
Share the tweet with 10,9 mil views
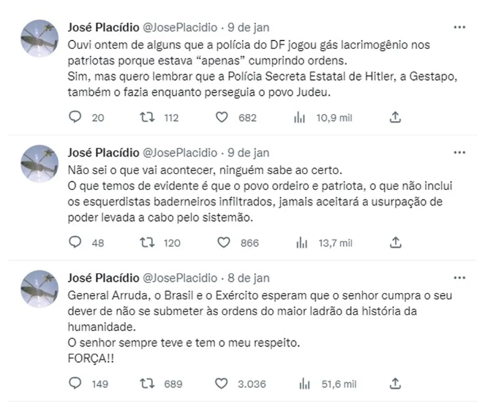395,117
